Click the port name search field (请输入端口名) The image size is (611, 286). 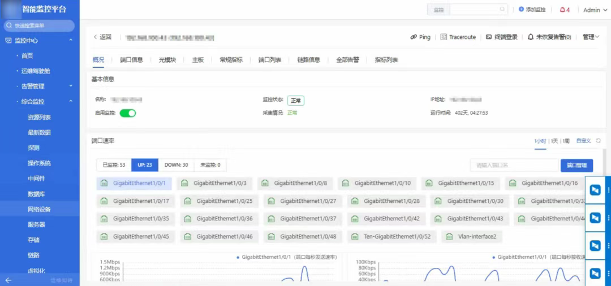(514, 165)
